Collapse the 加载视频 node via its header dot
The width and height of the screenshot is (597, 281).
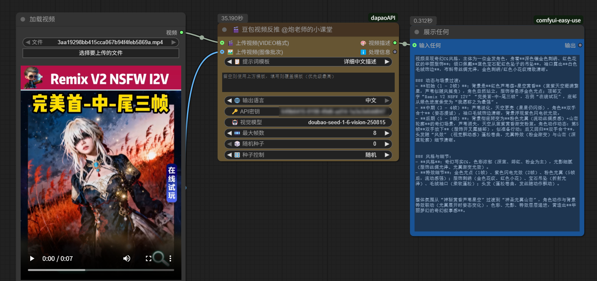(23, 19)
